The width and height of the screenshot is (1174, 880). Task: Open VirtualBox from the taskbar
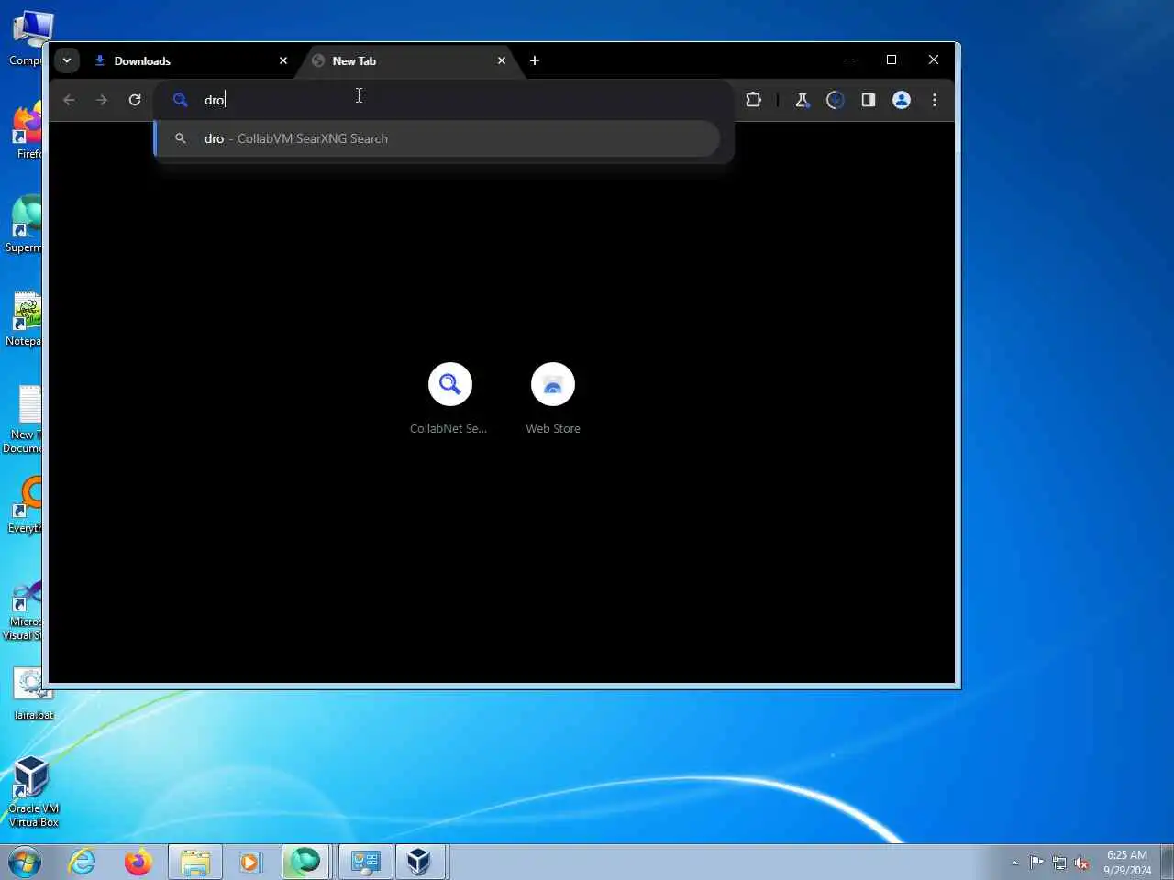click(x=419, y=862)
